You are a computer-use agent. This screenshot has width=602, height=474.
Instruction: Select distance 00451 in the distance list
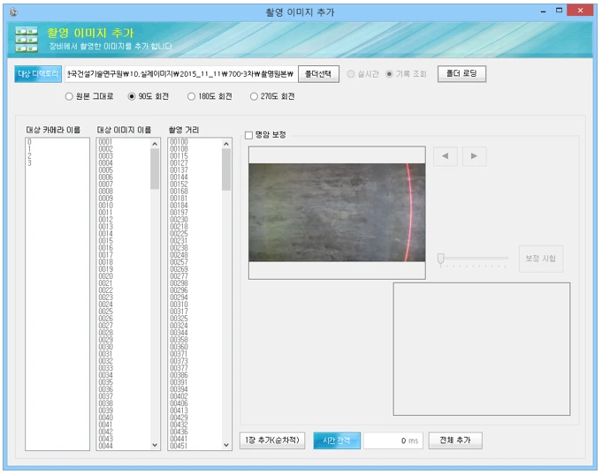195,446
